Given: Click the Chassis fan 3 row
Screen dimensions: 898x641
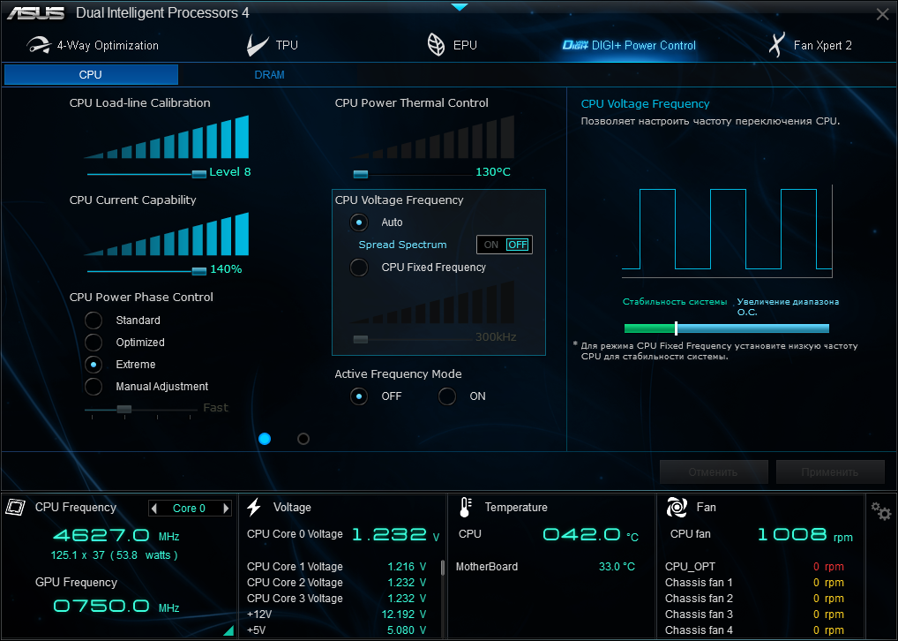Looking at the screenshot, I should click(755, 614).
